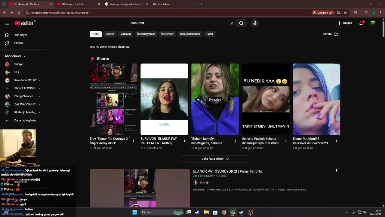Click the Google'a Sor button
This screenshot has width=385, height=217.
[323, 13]
